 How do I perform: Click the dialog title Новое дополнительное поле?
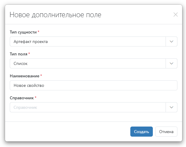click(55, 15)
